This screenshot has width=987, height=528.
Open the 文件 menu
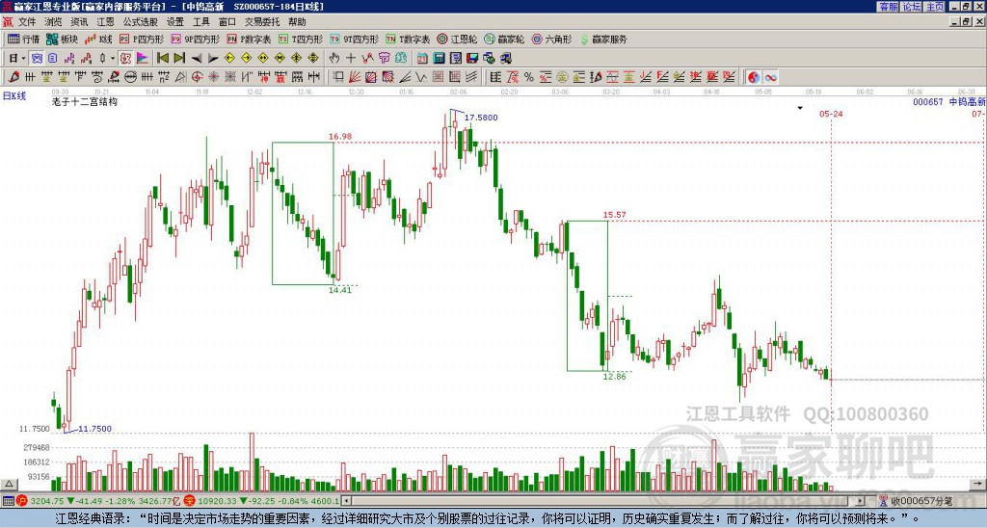(x=27, y=22)
